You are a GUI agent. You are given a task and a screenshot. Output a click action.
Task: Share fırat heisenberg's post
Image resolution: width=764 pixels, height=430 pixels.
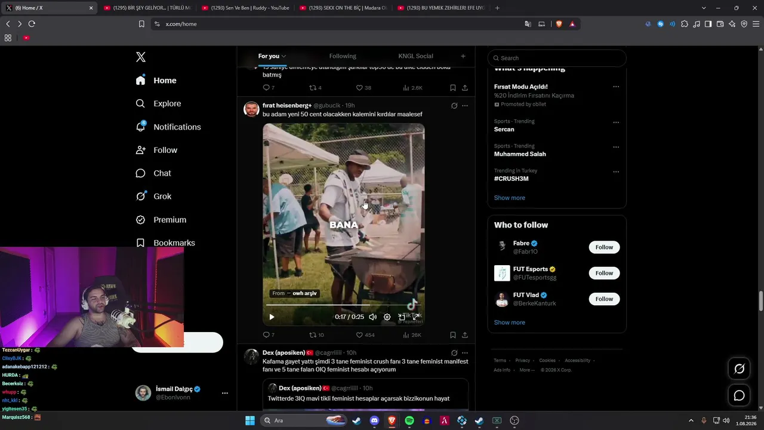(x=465, y=335)
